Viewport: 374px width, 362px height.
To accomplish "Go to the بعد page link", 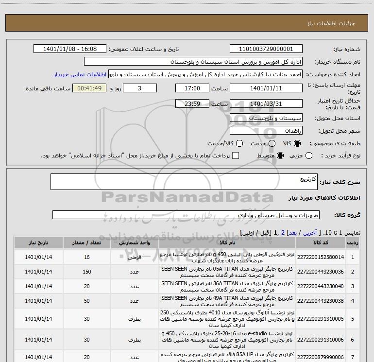I will point(293,233).
